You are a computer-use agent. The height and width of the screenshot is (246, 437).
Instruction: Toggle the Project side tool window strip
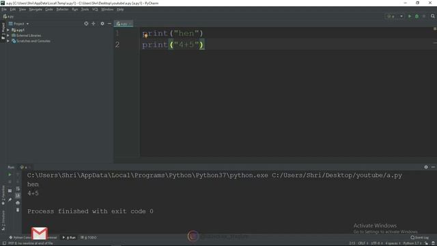tap(3, 31)
